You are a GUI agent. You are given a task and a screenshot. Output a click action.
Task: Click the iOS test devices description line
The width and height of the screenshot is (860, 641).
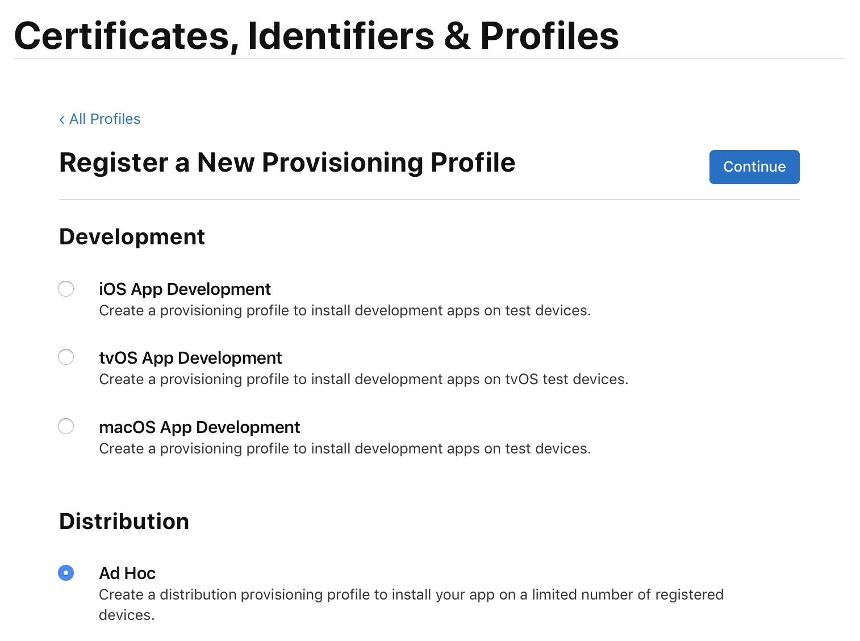[x=345, y=311]
